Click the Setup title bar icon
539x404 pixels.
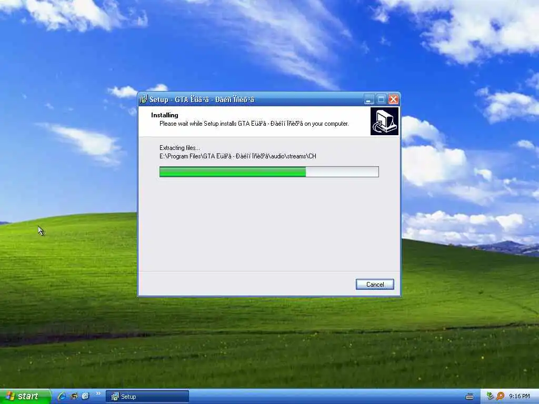pyautogui.click(x=144, y=99)
